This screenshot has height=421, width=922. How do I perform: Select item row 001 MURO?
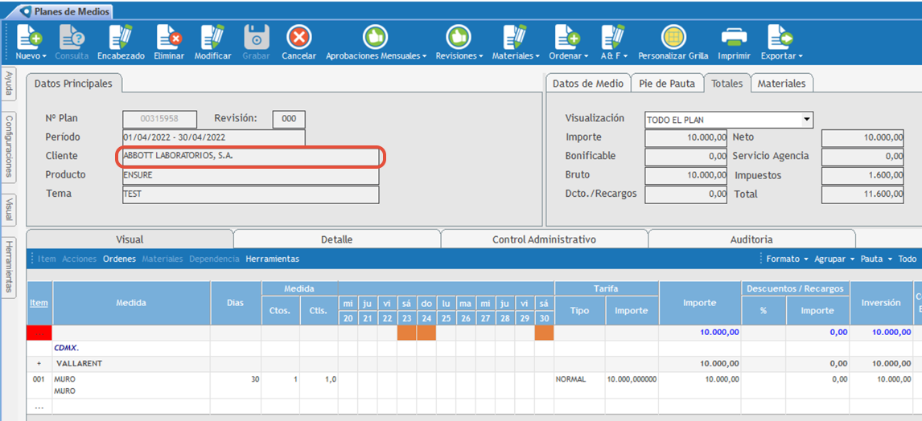(x=473, y=385)
